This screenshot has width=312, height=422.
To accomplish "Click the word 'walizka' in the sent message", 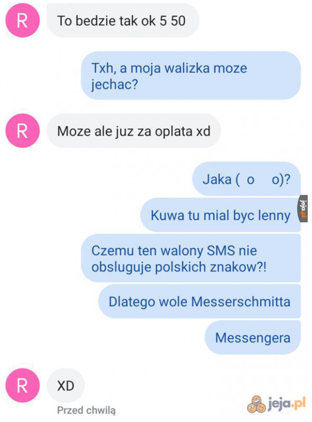I will [x=187, y=68].
